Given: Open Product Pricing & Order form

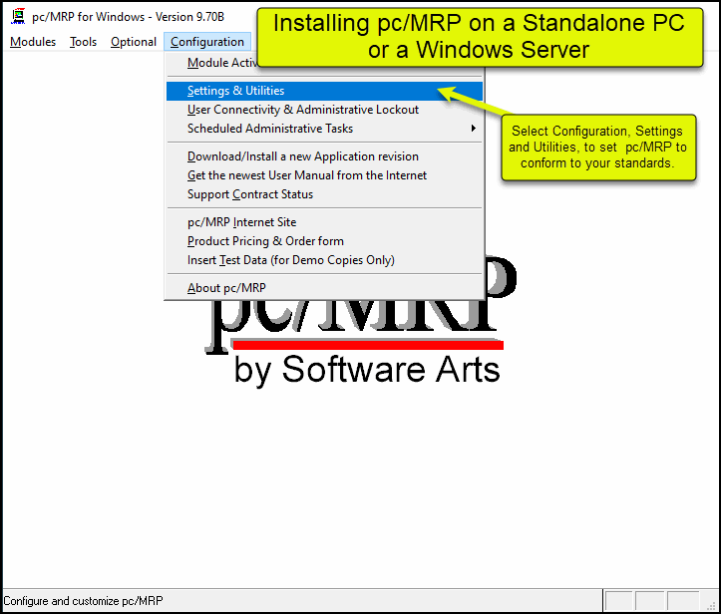Looking at the screenshot, I should coord(324,241).
